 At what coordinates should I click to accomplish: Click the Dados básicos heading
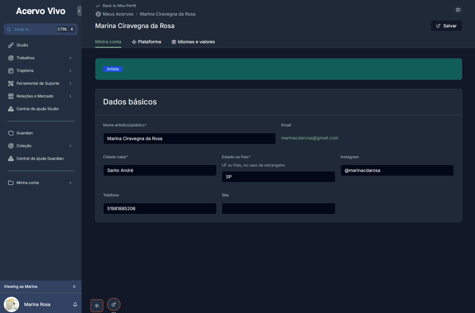[130, 102]
